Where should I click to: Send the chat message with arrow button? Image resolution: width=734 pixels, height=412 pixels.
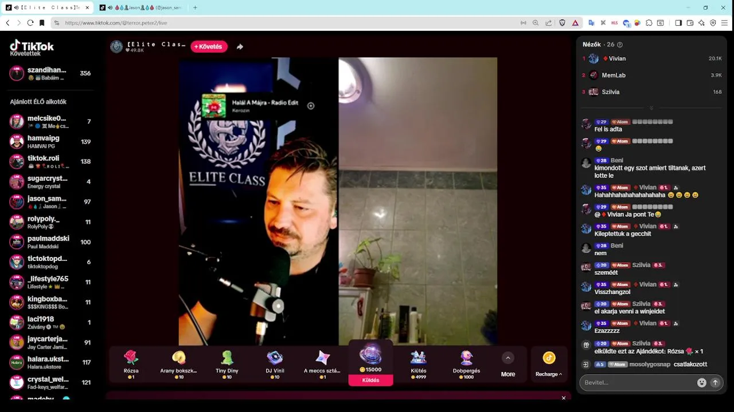pos(715,383)
